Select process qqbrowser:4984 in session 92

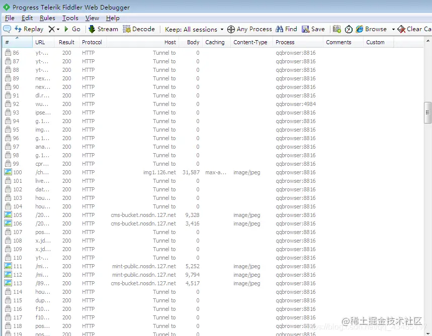[x=296, y=104]
